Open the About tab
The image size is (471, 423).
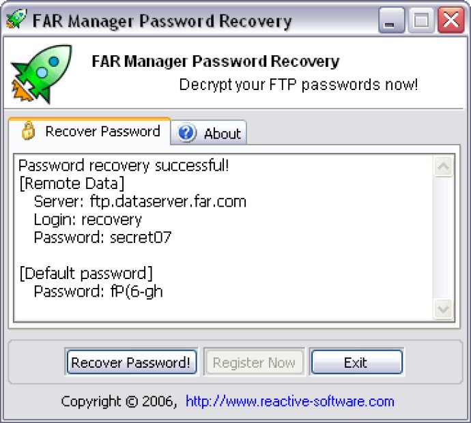[x=209, y=133]
